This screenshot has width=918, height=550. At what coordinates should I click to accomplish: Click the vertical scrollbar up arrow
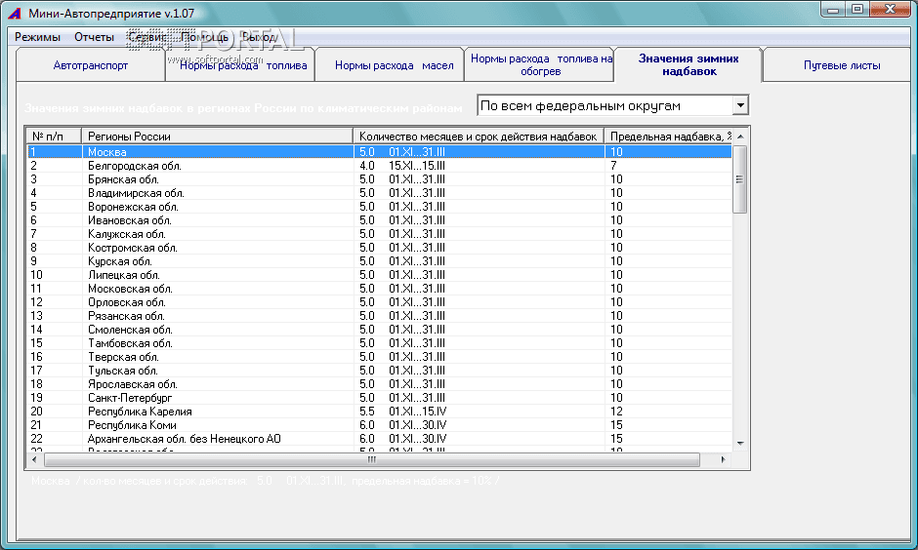740,137
